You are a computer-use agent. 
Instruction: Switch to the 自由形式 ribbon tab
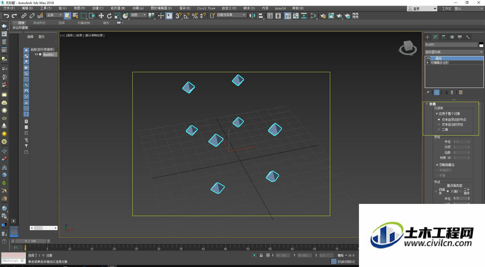pyautogui.click(x=39, y=23)
